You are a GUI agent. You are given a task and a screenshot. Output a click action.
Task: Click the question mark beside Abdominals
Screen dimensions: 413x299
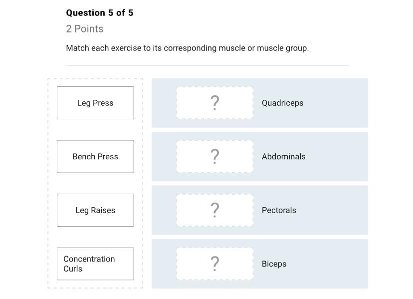[x=215, y=157]
